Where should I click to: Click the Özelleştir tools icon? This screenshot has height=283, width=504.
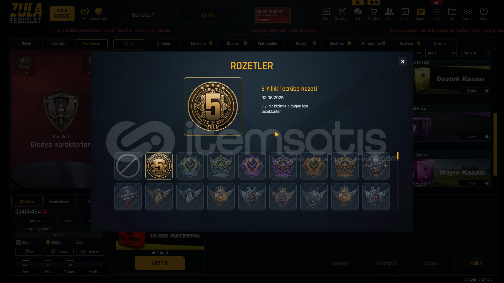pos(342,14)
